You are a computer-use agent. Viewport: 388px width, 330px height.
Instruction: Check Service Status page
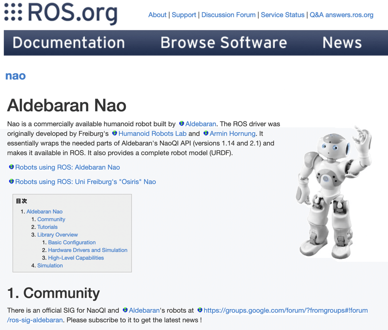[x=283, y=15]
